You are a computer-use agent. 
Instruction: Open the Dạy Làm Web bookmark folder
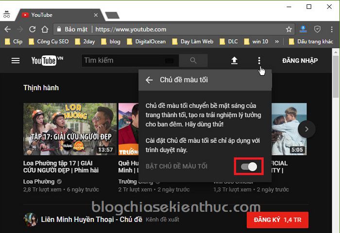(193, 41)
